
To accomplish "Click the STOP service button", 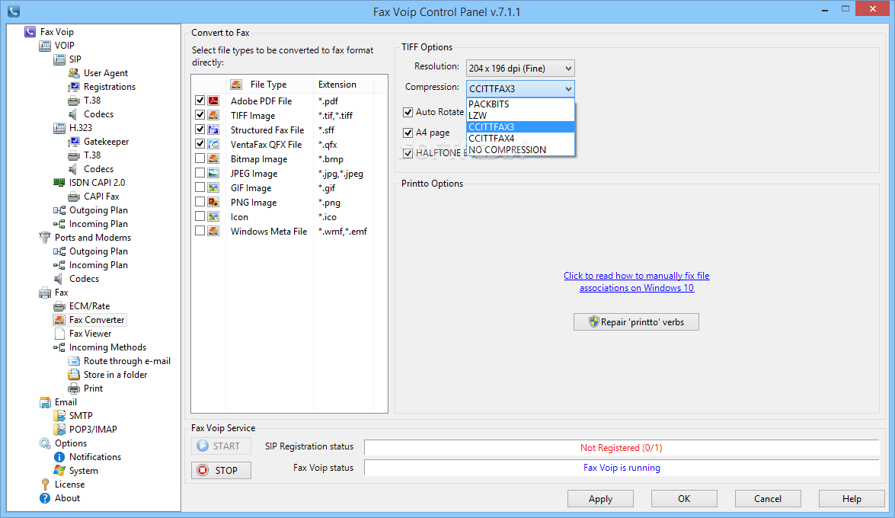I will coord(221,470).
